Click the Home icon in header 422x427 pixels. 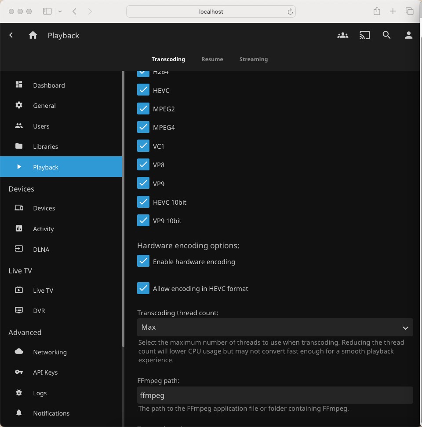click(33, 35)
